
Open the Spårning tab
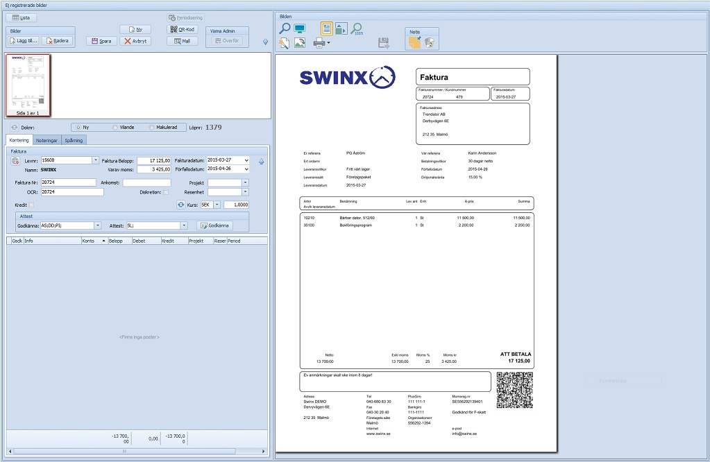pyautogui.click(x=74, y=141)
